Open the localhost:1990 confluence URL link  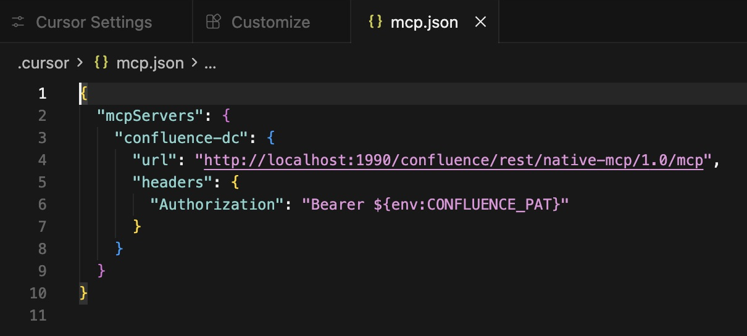coord(454,160)
